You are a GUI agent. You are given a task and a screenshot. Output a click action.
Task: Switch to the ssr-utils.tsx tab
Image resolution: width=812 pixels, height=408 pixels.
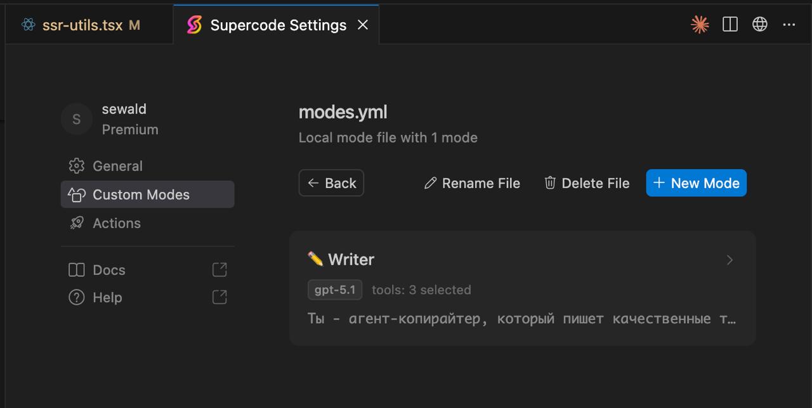[x=82, y=25]
